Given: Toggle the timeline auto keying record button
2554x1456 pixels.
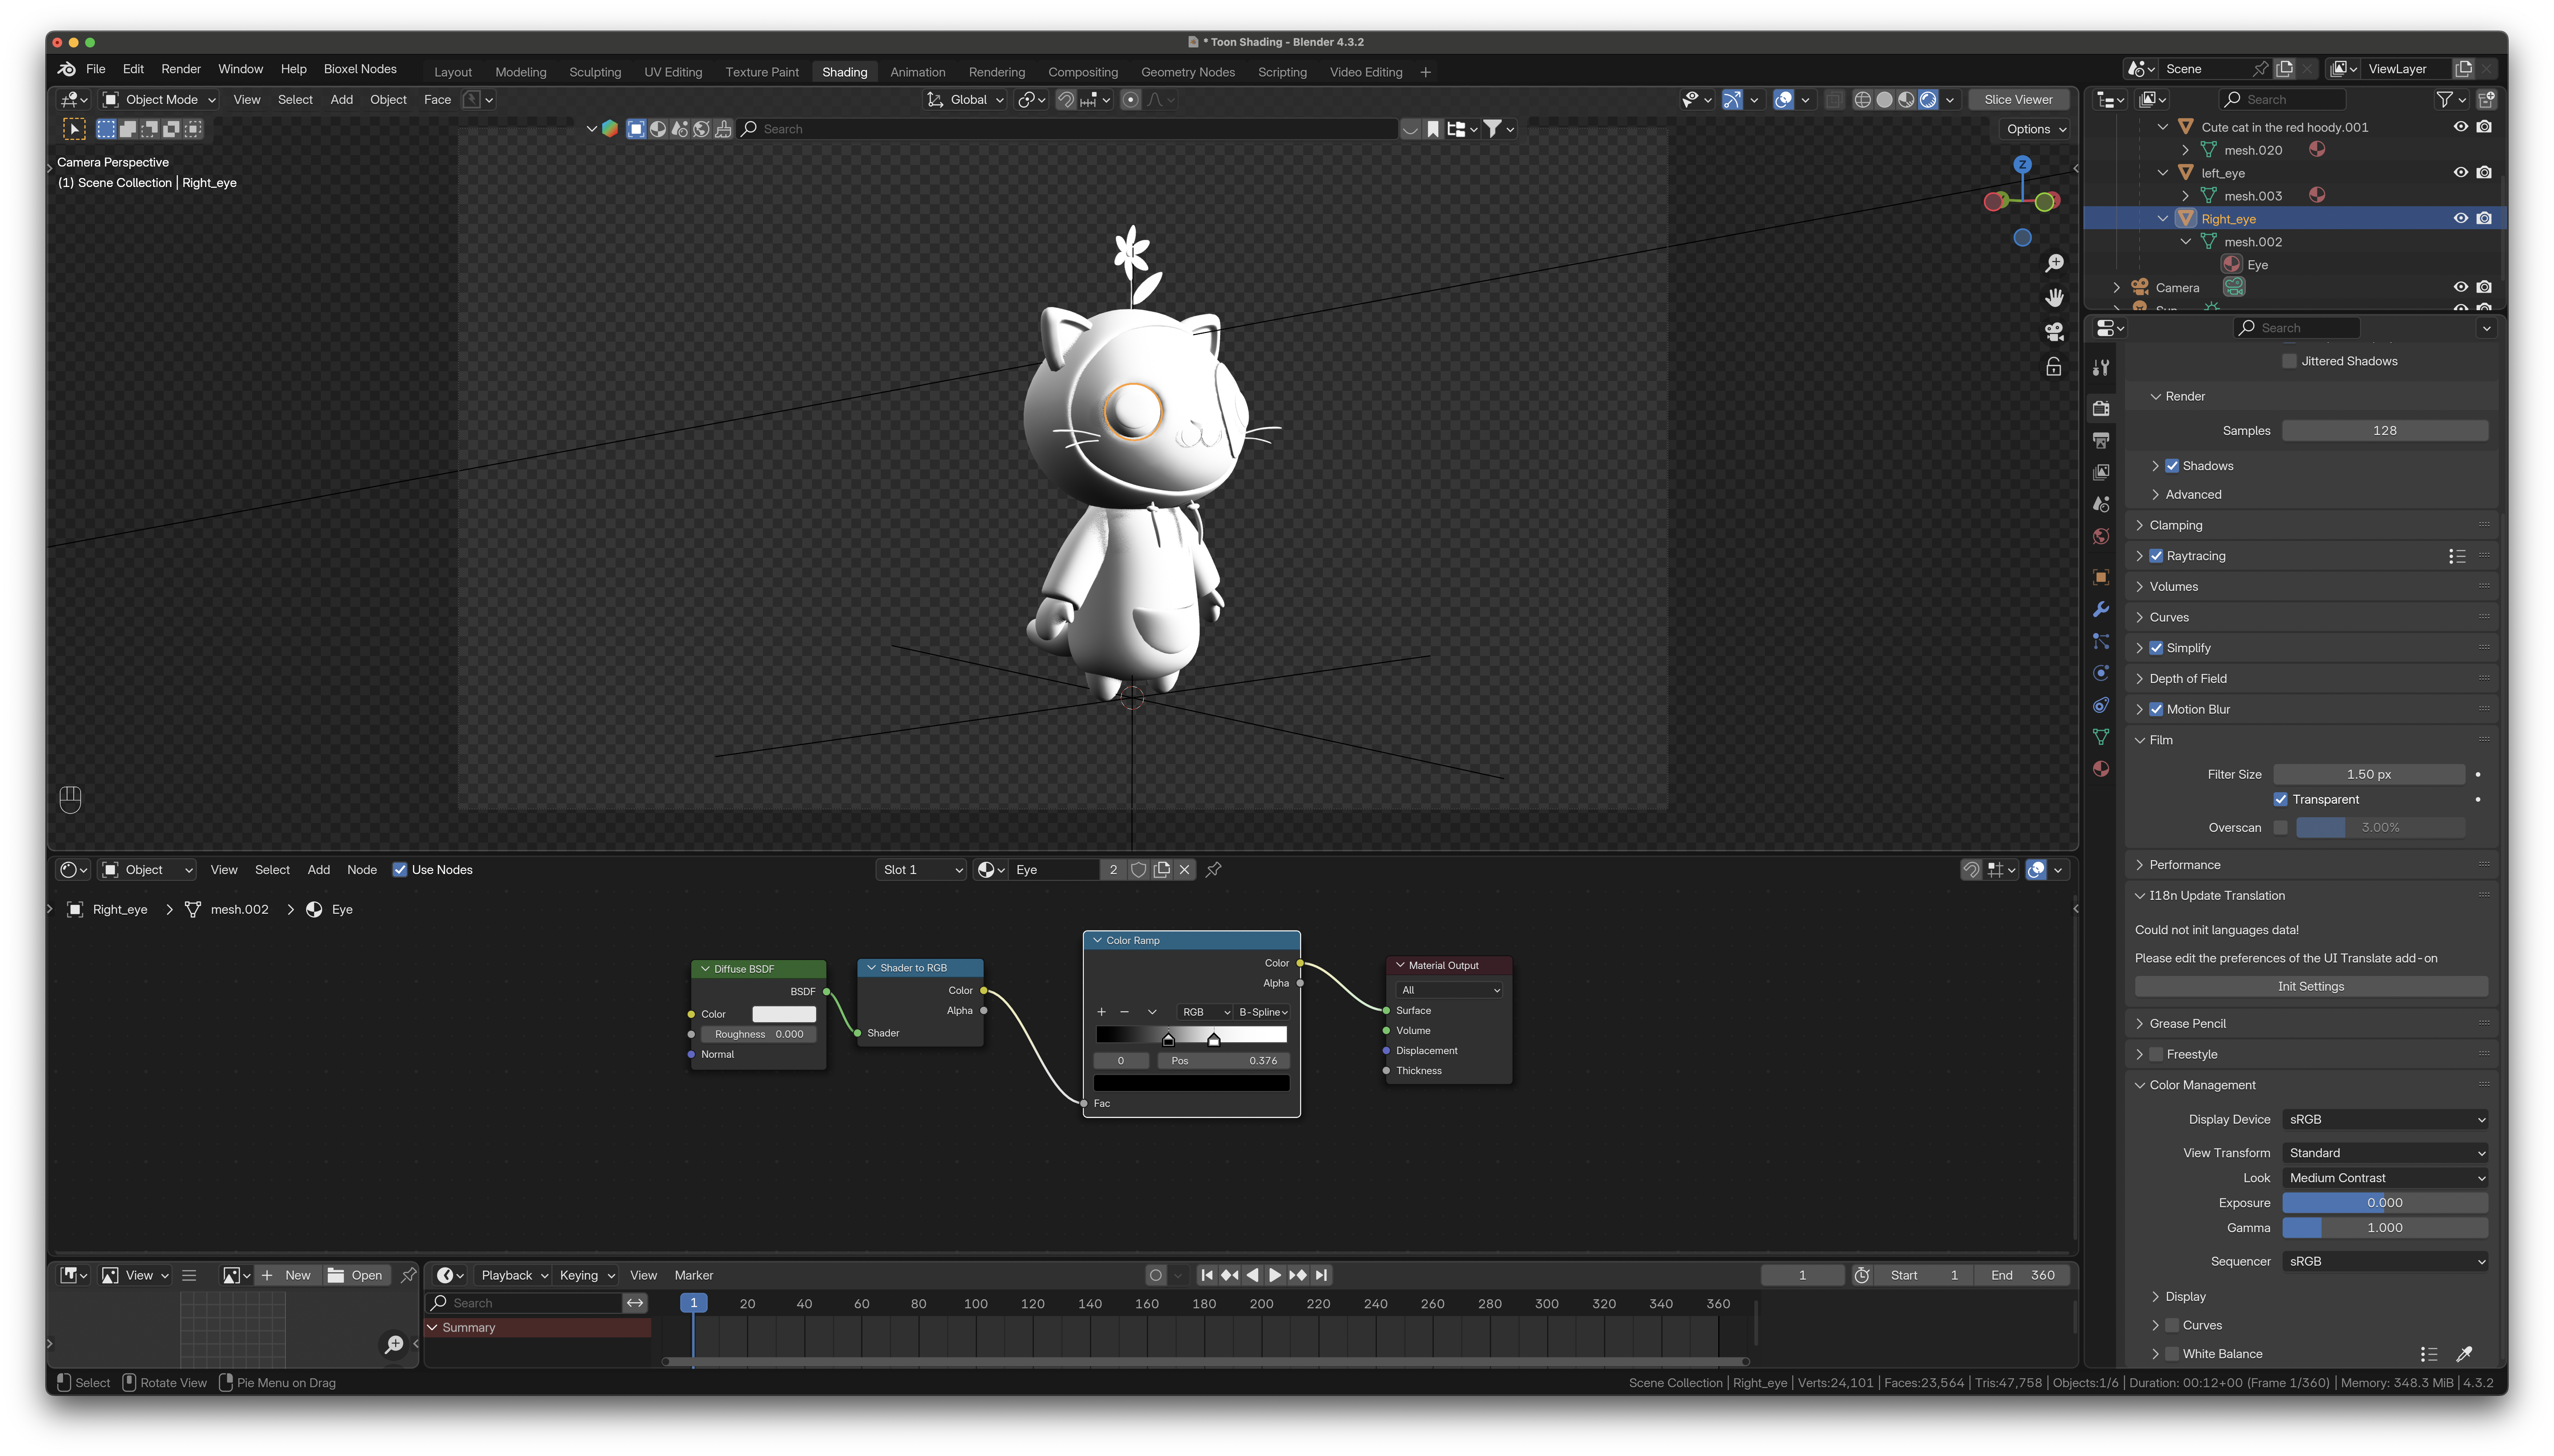Looking at the screenshot, I should pyautogui.click(x=1156, y=1275).
